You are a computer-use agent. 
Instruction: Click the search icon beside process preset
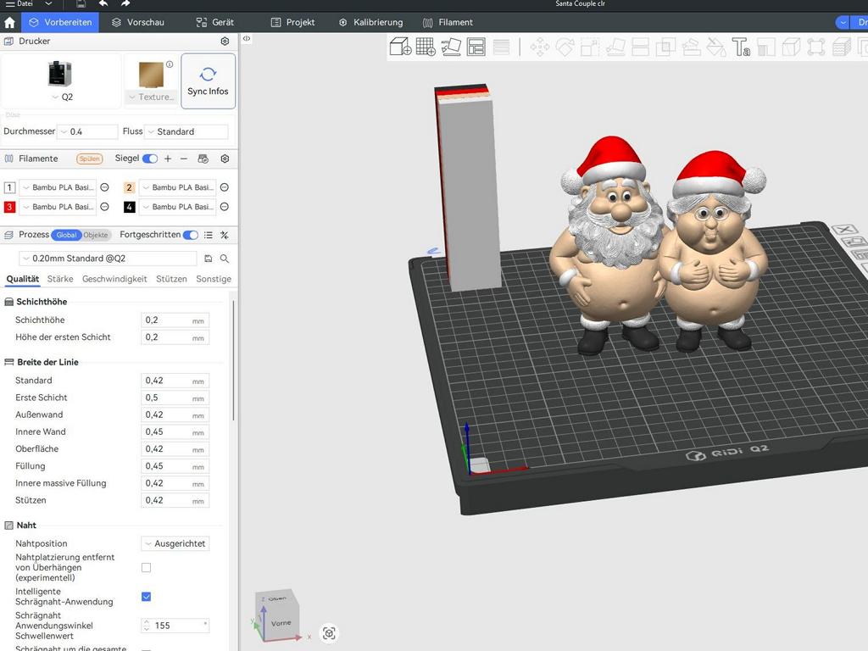coord(225,259)
